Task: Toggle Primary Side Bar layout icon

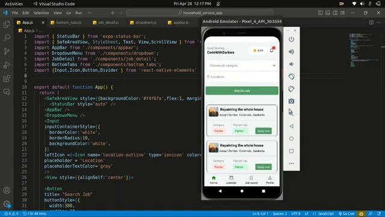Action: point(321,13)
